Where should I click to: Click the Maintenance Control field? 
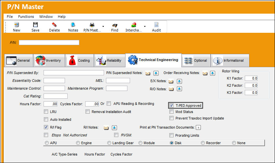pos(54,88)
